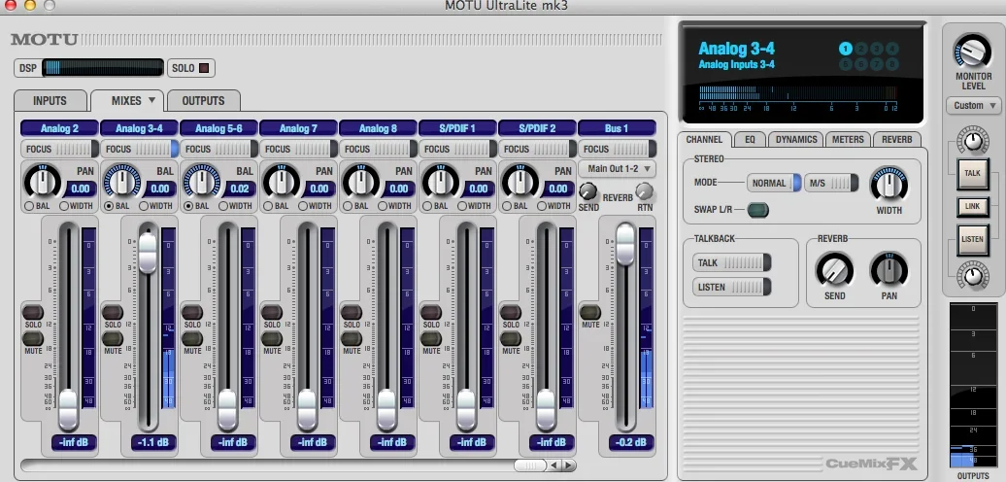Open the MIXES tab dropdown arrow
The width and height of the screenshot is (1006, 482).
point(152,100)
